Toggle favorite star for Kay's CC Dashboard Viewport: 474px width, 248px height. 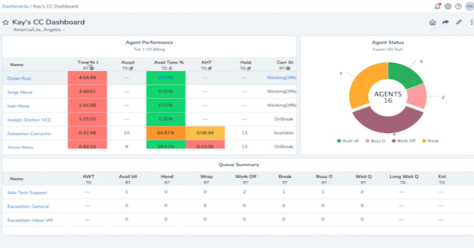[6, 22]
